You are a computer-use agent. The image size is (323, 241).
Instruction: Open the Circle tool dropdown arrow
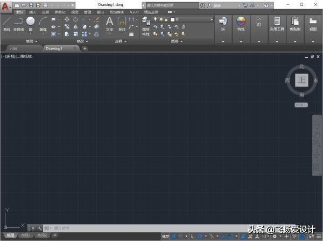[31, 33]
